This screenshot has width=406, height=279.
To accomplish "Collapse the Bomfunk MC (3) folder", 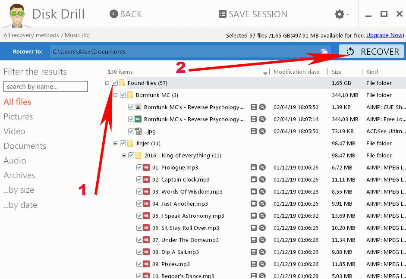I will (x=116, y=95).
